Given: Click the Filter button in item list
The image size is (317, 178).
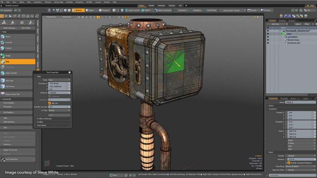Looking at the screenshot, I should pyautogui.click(x=306, y=24).
